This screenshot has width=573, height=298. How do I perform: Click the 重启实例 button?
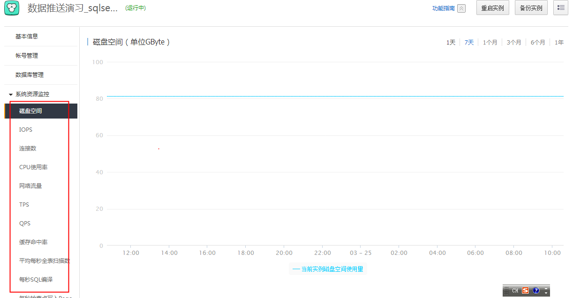pos(492,8)
